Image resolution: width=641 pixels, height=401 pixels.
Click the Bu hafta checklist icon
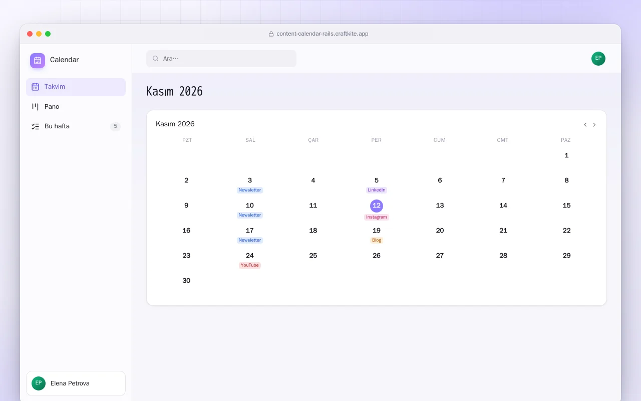point(35,126)
